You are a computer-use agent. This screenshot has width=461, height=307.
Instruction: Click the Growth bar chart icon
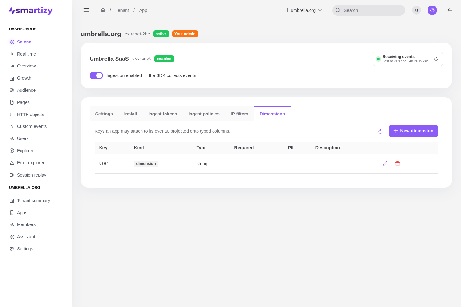12,78
